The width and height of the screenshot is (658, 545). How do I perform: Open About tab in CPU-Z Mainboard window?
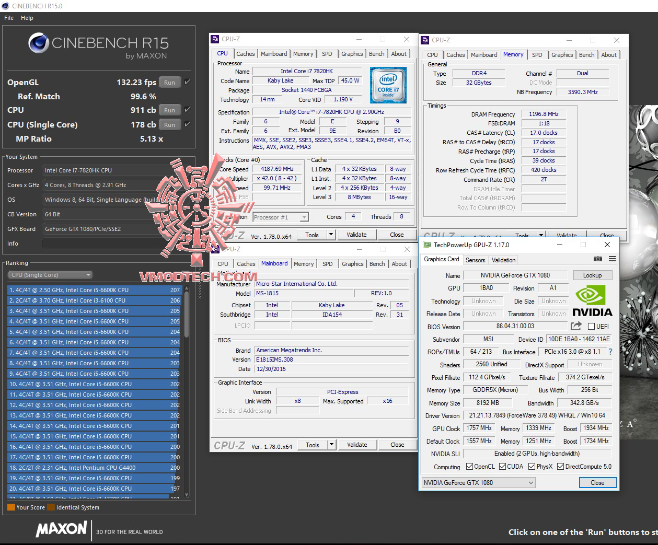[399, 264]
